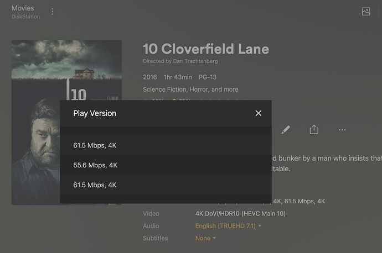The height and width of the screenshot is (253, 382).
Task: Click the Play Version dialog heading
Action: tap(95, 113)
